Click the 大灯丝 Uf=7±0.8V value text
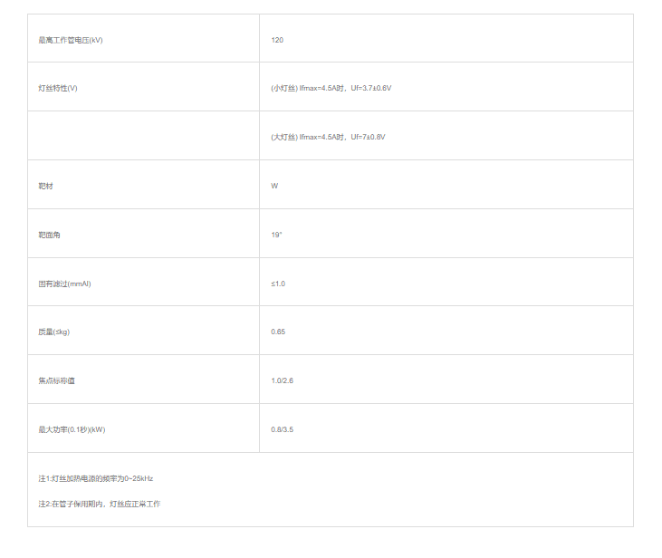 [x=328, y=137]
